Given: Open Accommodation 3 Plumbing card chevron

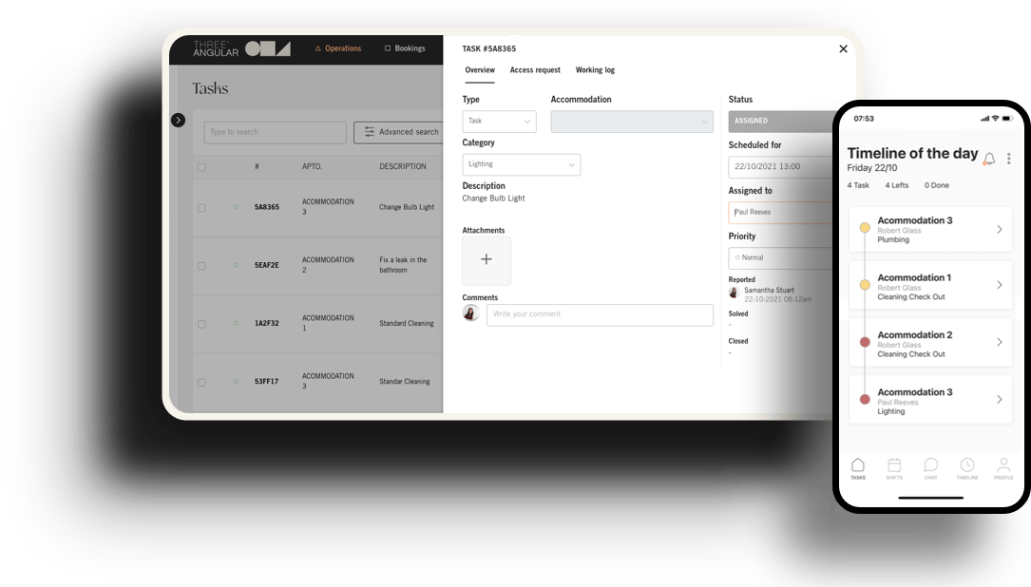Looking at the screenshot, I should click(x=1000, y=230).
